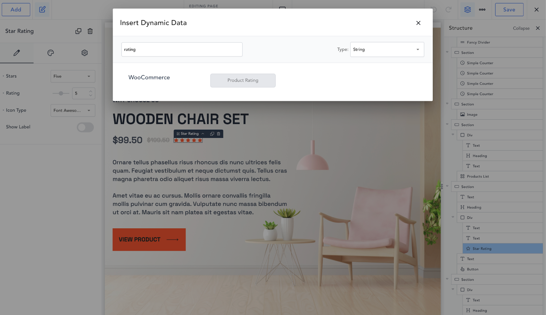546x315 pixels.
Task: Open the Icon Type dropdown
Action: [73, 110]
